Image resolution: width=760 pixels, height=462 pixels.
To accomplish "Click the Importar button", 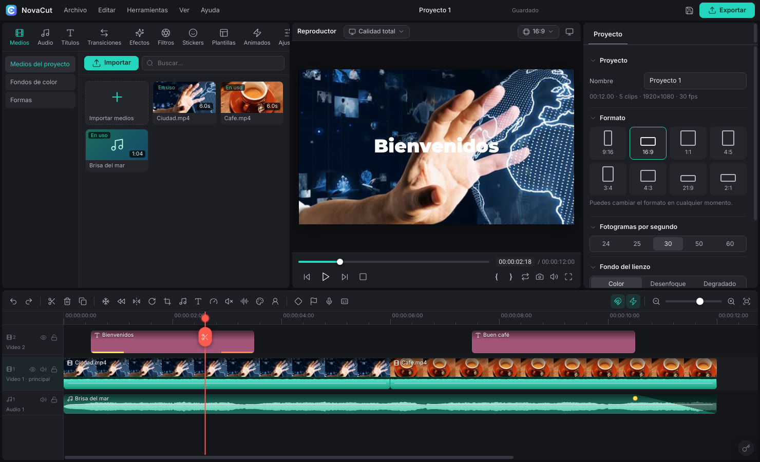I will 111,63.
